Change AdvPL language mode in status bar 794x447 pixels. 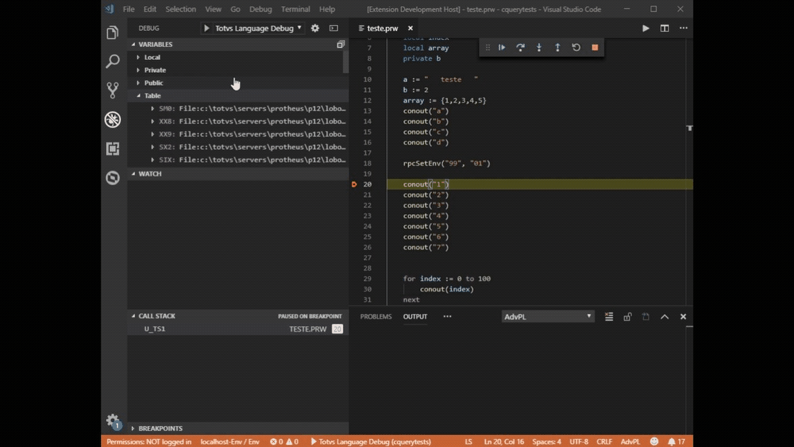(630, 442)
